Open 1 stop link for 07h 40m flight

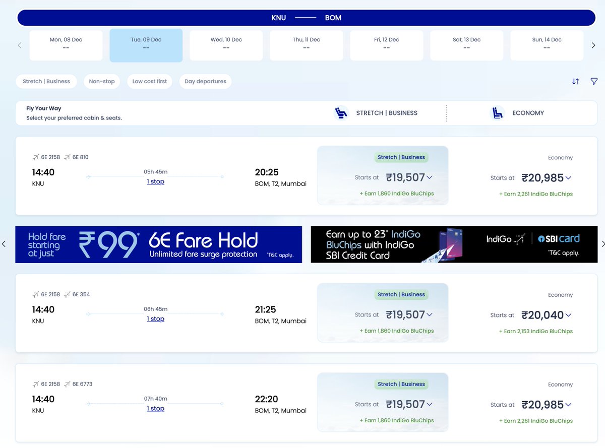156,408
